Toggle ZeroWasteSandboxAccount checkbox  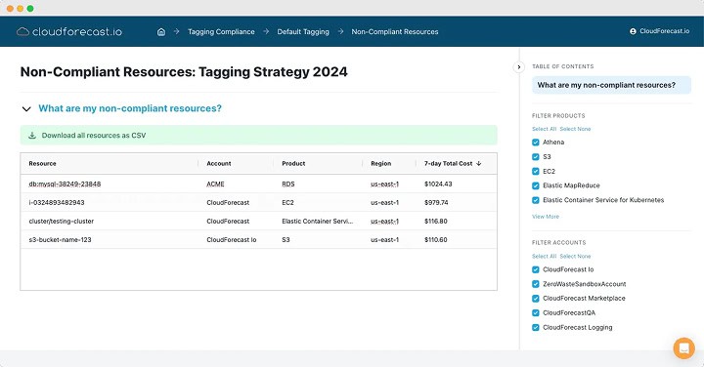coord(535,284)
